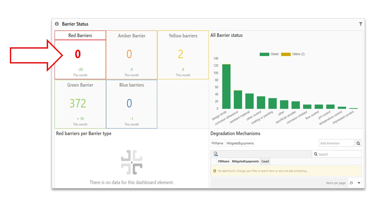The height and width of the screenshot is (211, 387).
Task: Open the Red Barriers tile
Action: tap(80, 55)
